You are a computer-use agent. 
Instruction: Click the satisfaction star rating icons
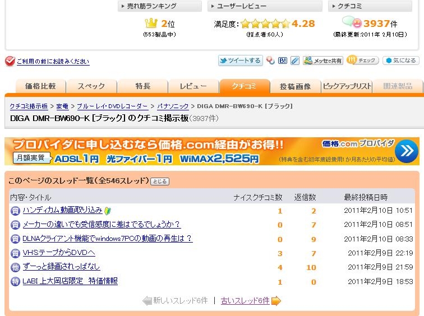(265, 24)
